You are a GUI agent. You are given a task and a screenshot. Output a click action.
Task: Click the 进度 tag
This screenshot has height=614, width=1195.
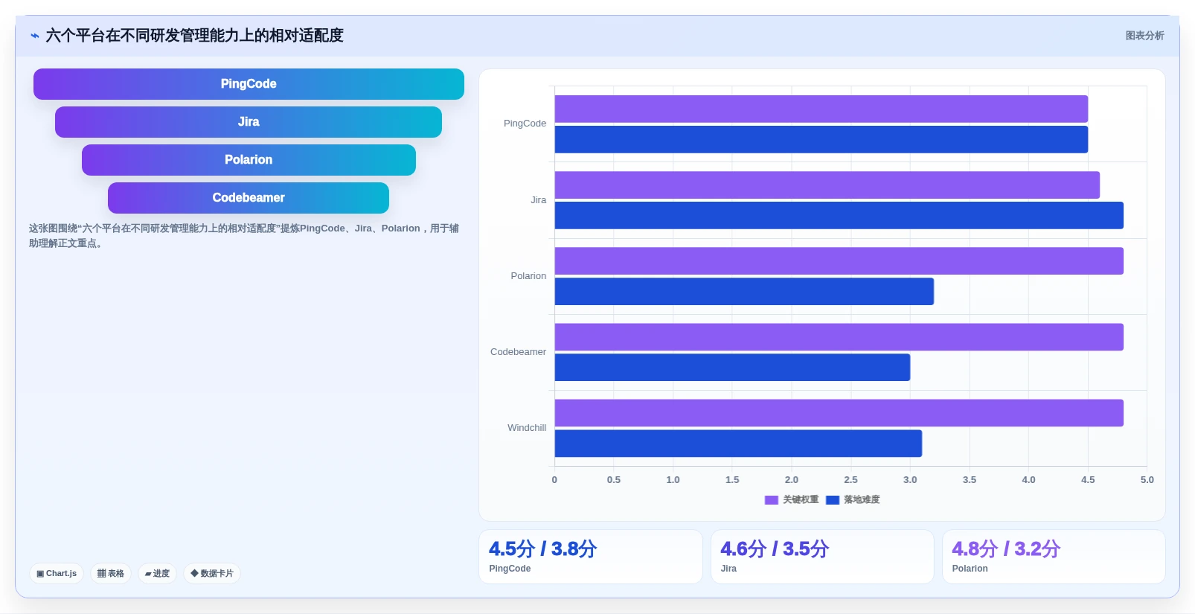tap(157, 573)
